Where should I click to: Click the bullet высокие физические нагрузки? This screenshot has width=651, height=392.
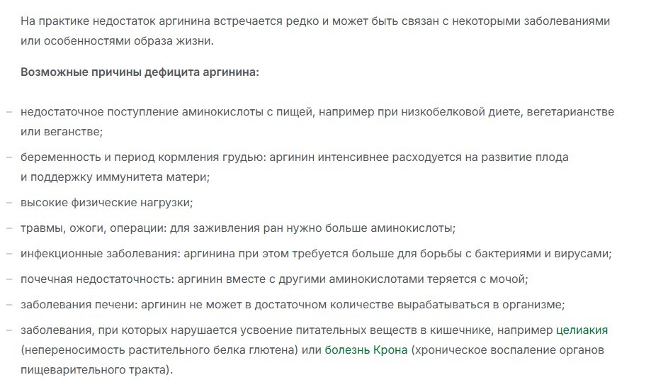(107, 203)
